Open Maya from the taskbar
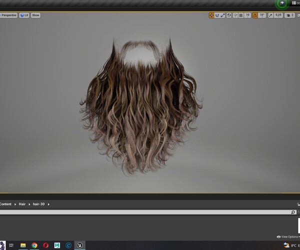The image size is (300, 250). point(57,245)
